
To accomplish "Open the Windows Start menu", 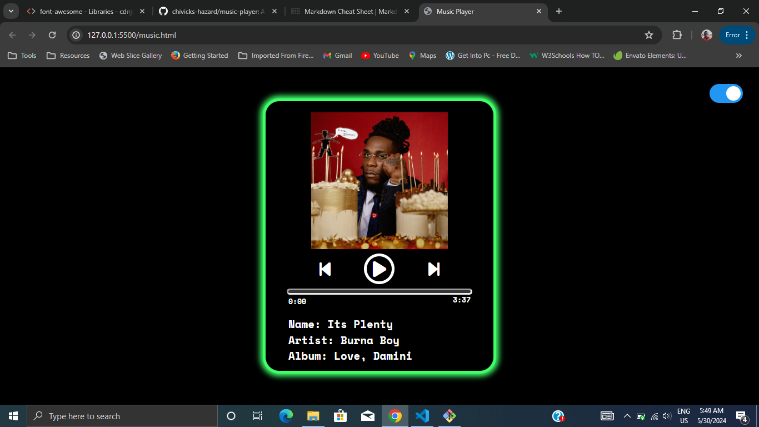I will [13, 416].
